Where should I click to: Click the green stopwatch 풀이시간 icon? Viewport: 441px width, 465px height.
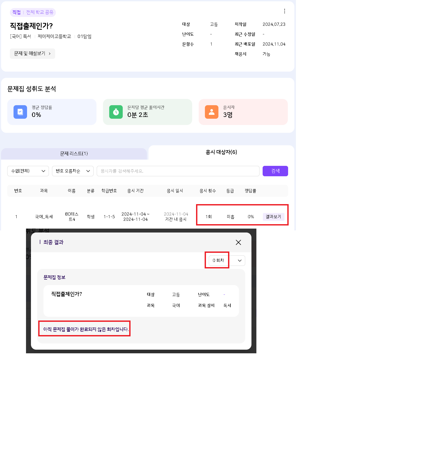coord(116,112)
